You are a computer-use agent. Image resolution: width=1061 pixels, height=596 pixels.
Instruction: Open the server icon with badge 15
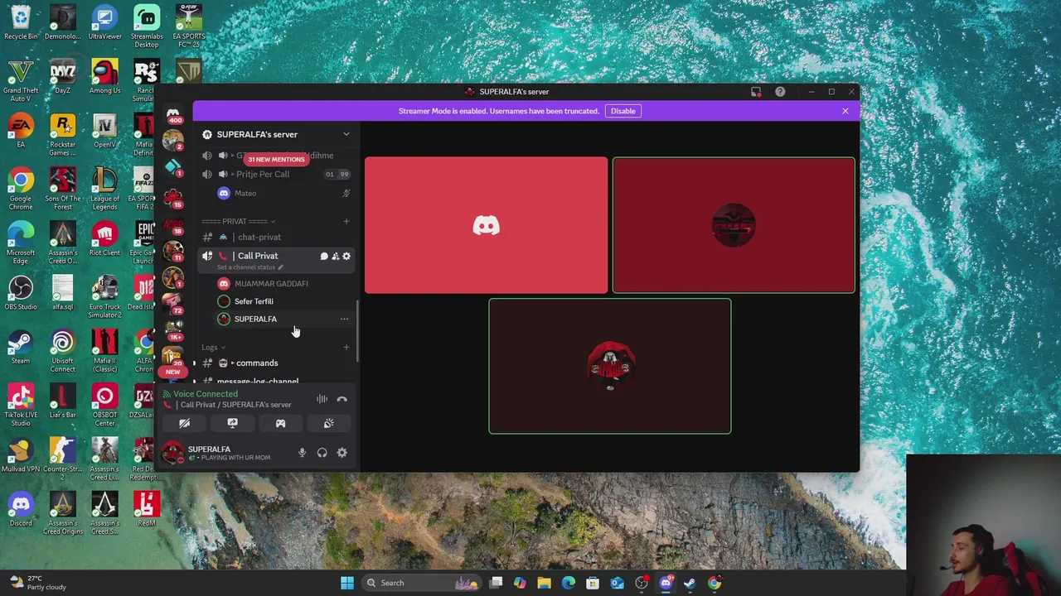(172, 197)
